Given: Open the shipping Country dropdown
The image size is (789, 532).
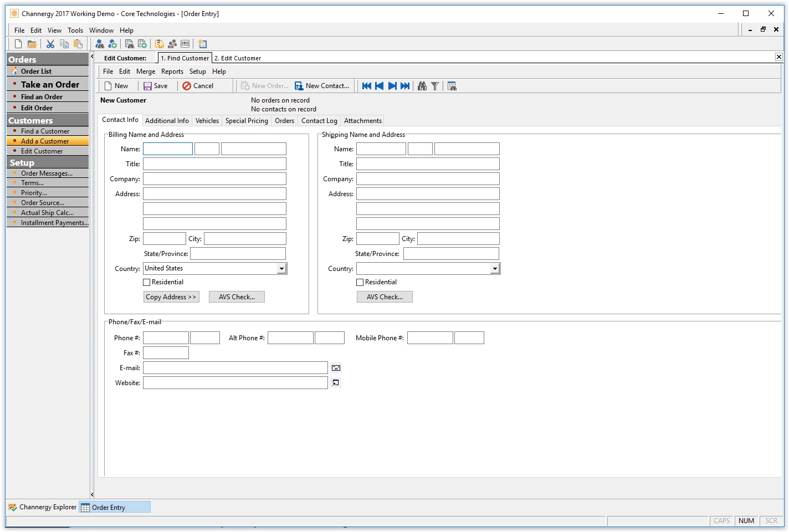Looking at the screenshot, I should [x=495, y=269].
